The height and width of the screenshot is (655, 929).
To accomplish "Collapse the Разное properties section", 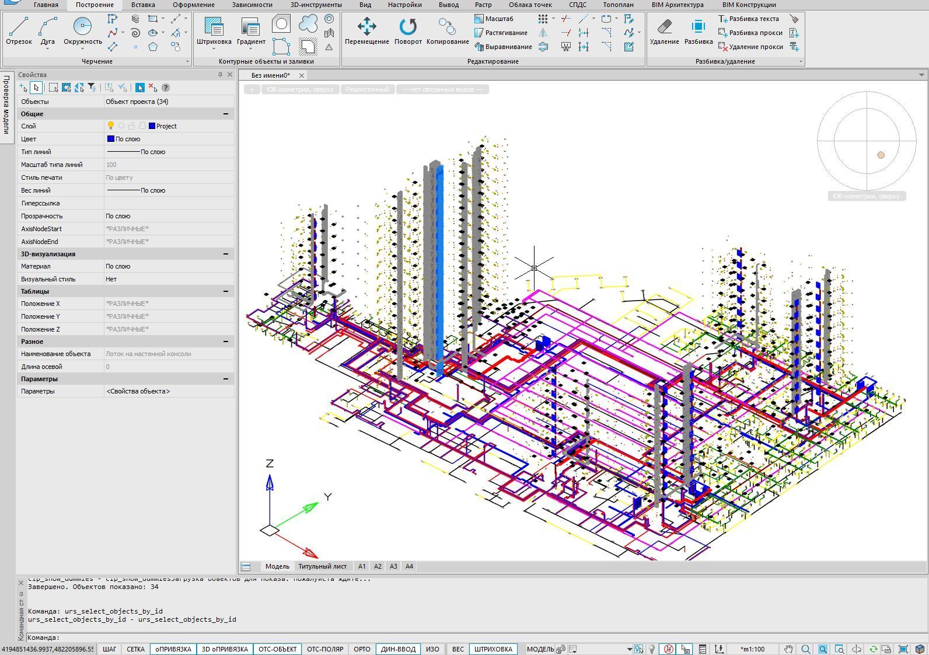I will click(226, 342).
